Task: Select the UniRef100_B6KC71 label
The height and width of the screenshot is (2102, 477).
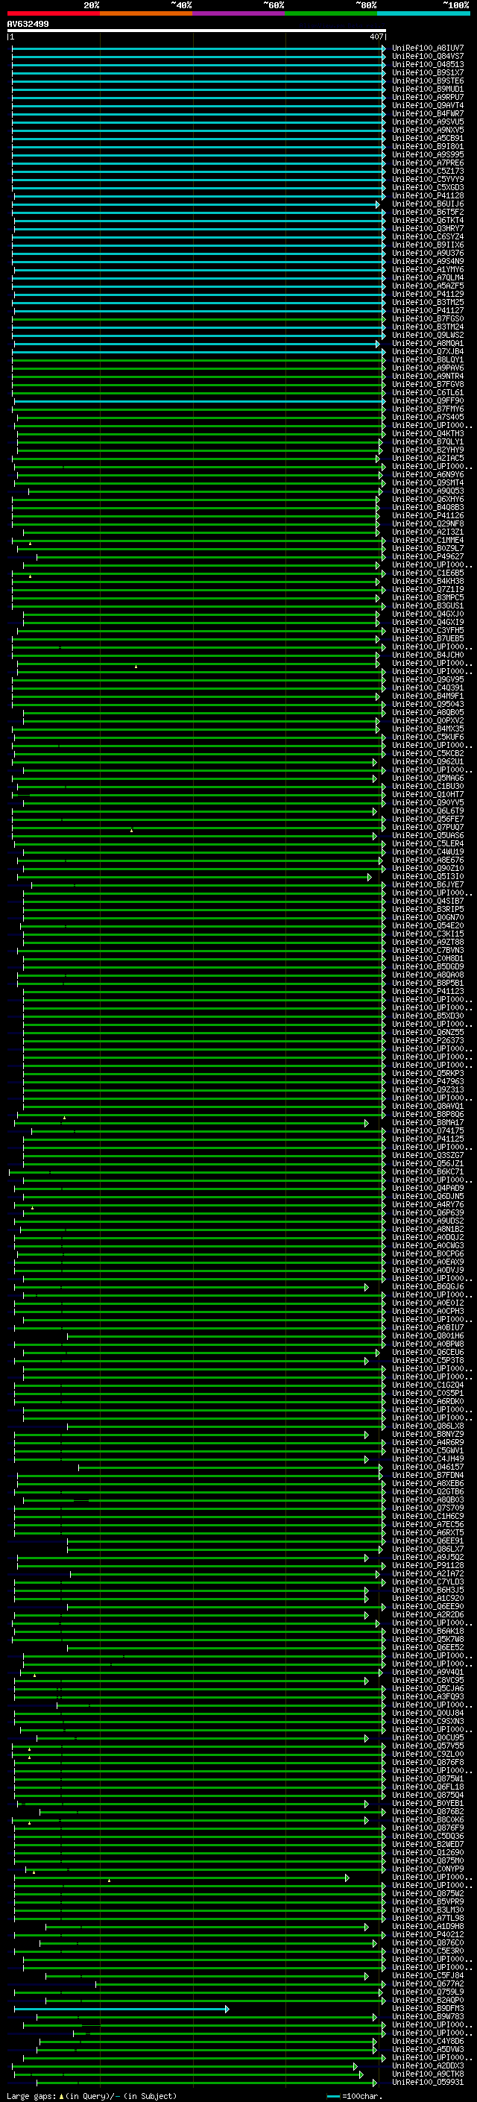Action: [x=428, y=1173]
